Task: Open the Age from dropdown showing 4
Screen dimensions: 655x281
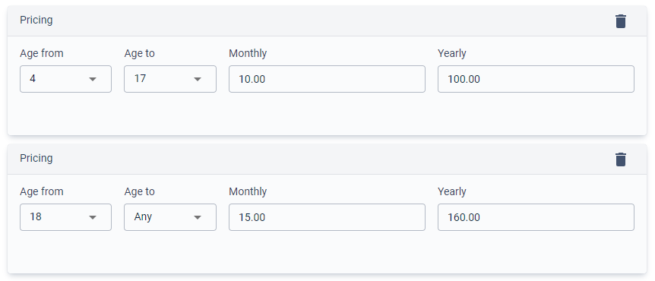Action: 65,79
